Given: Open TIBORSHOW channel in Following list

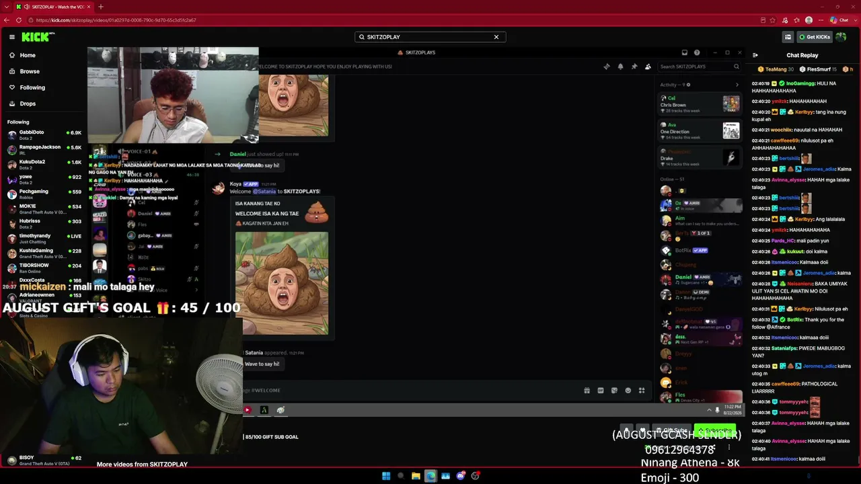Looking at the screenshot, I should [44, 268].
